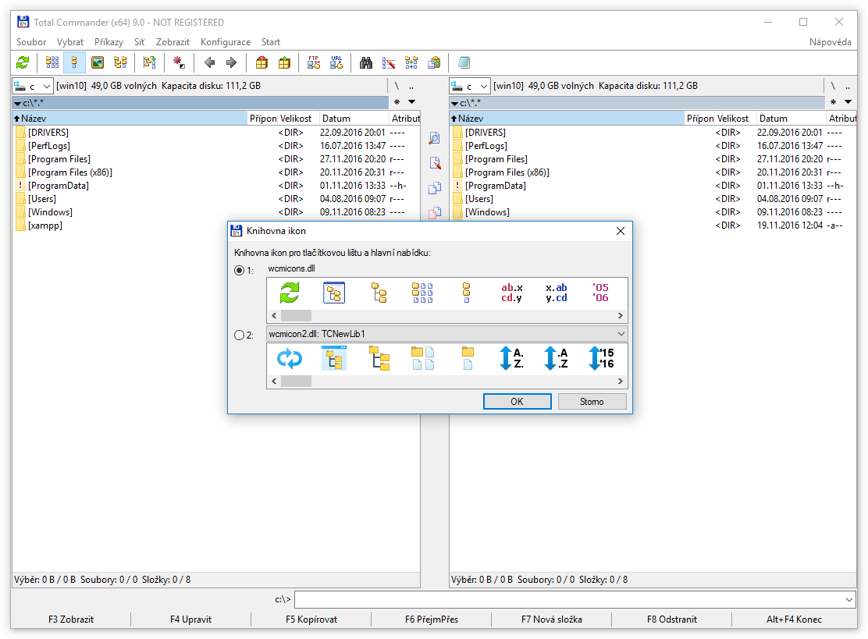Open the synchronize directories icon
The image size is (868, 639).
[x=411, y=62]
